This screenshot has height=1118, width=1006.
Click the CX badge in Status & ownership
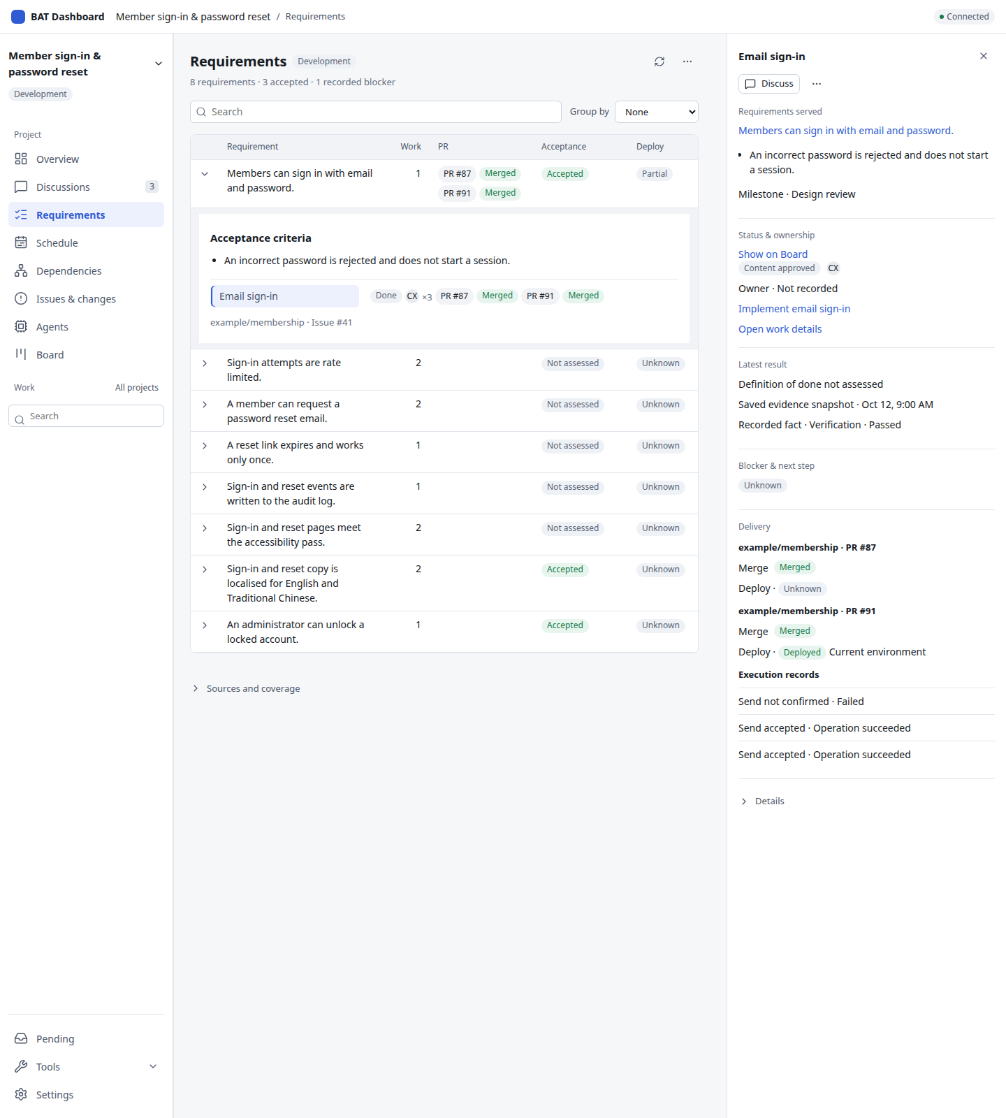[833, 268]
